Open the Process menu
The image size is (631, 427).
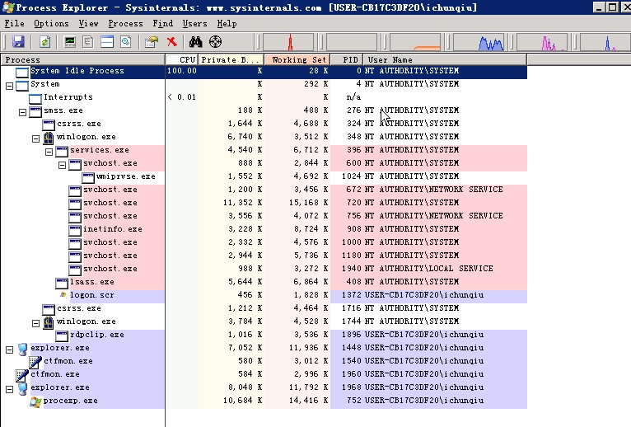pyautogui.click(x=125, y=23)
